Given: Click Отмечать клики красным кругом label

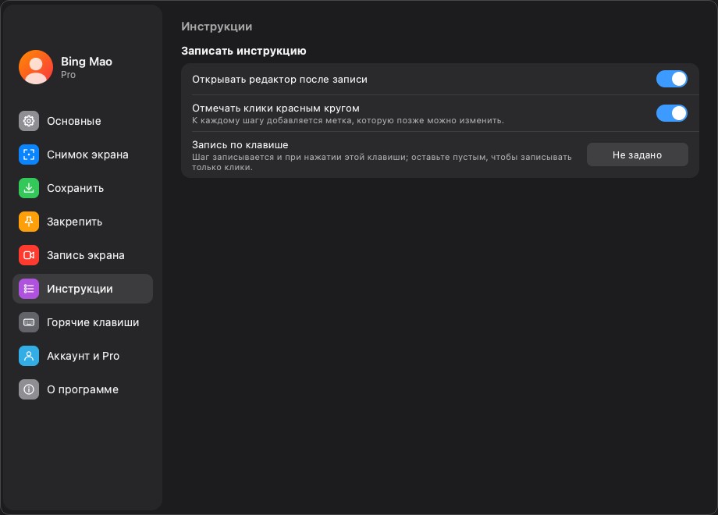Looking at the screenshot, I should click(275, 108).
